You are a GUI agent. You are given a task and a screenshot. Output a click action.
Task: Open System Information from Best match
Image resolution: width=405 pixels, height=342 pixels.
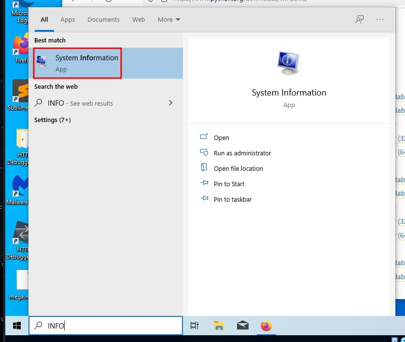[77, 63]
